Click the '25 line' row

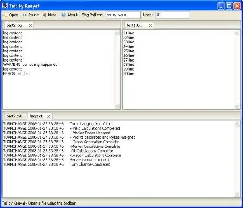(129, 51)
